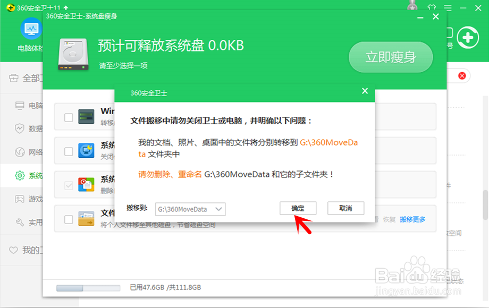Tick the Win row checkbox
The height and width of the screenshot is (308, 489).
tap(69, 118)
